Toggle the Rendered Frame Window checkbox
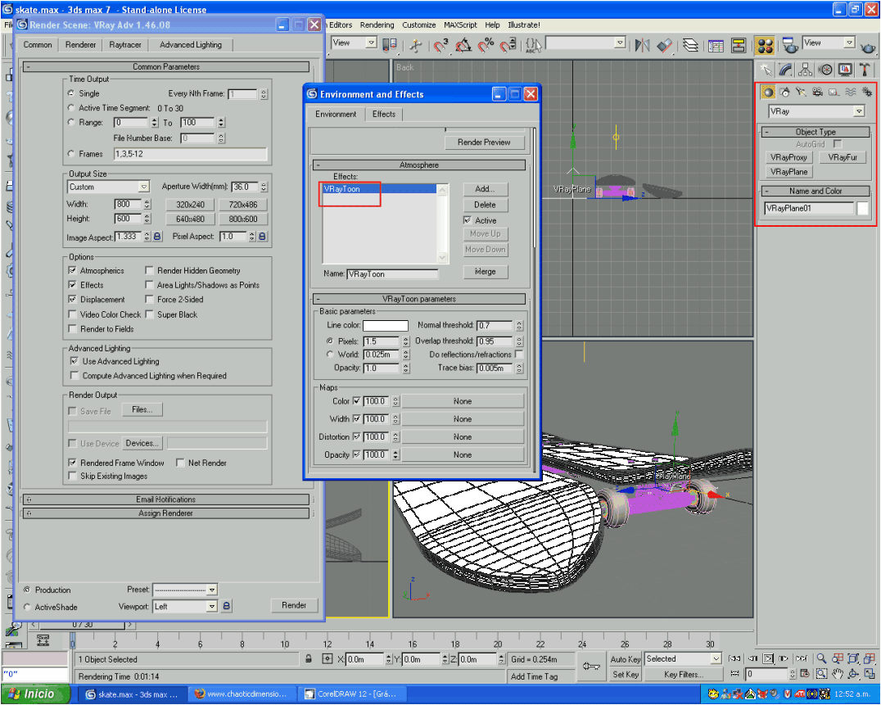Image resolution: width=881 pixels, height=705 pixels. pos(72,463)
